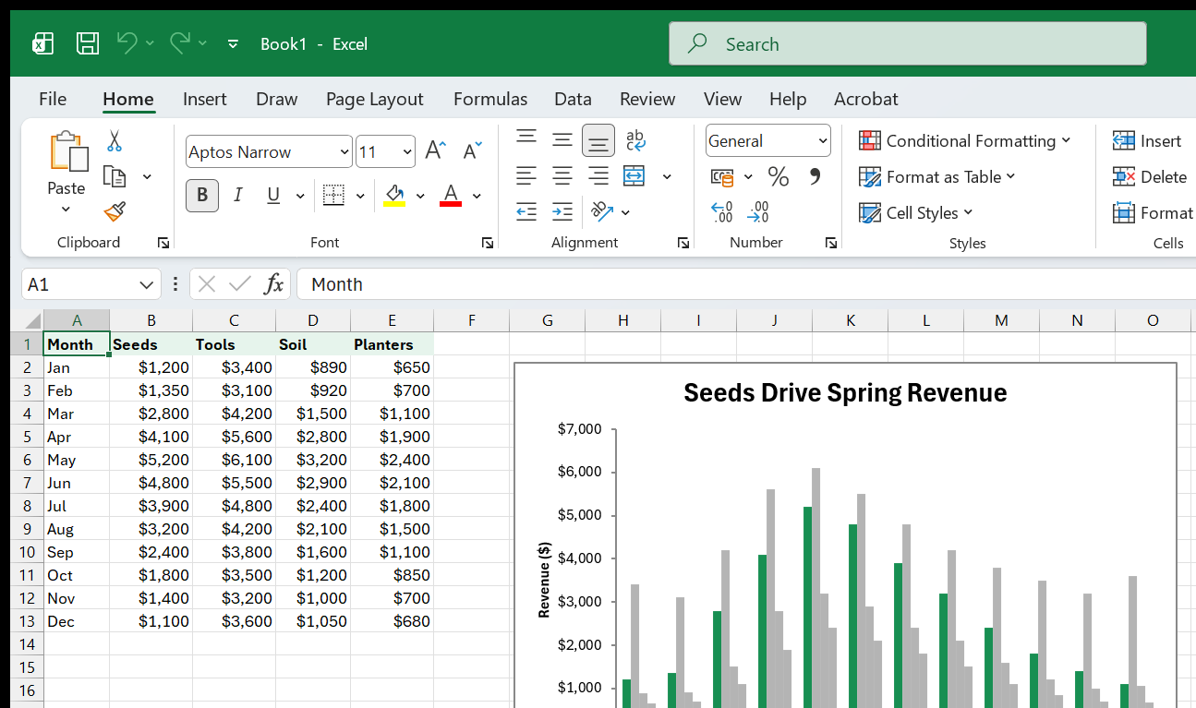
Task: Toggle Bottom Align button
Action: click(598, 140)
